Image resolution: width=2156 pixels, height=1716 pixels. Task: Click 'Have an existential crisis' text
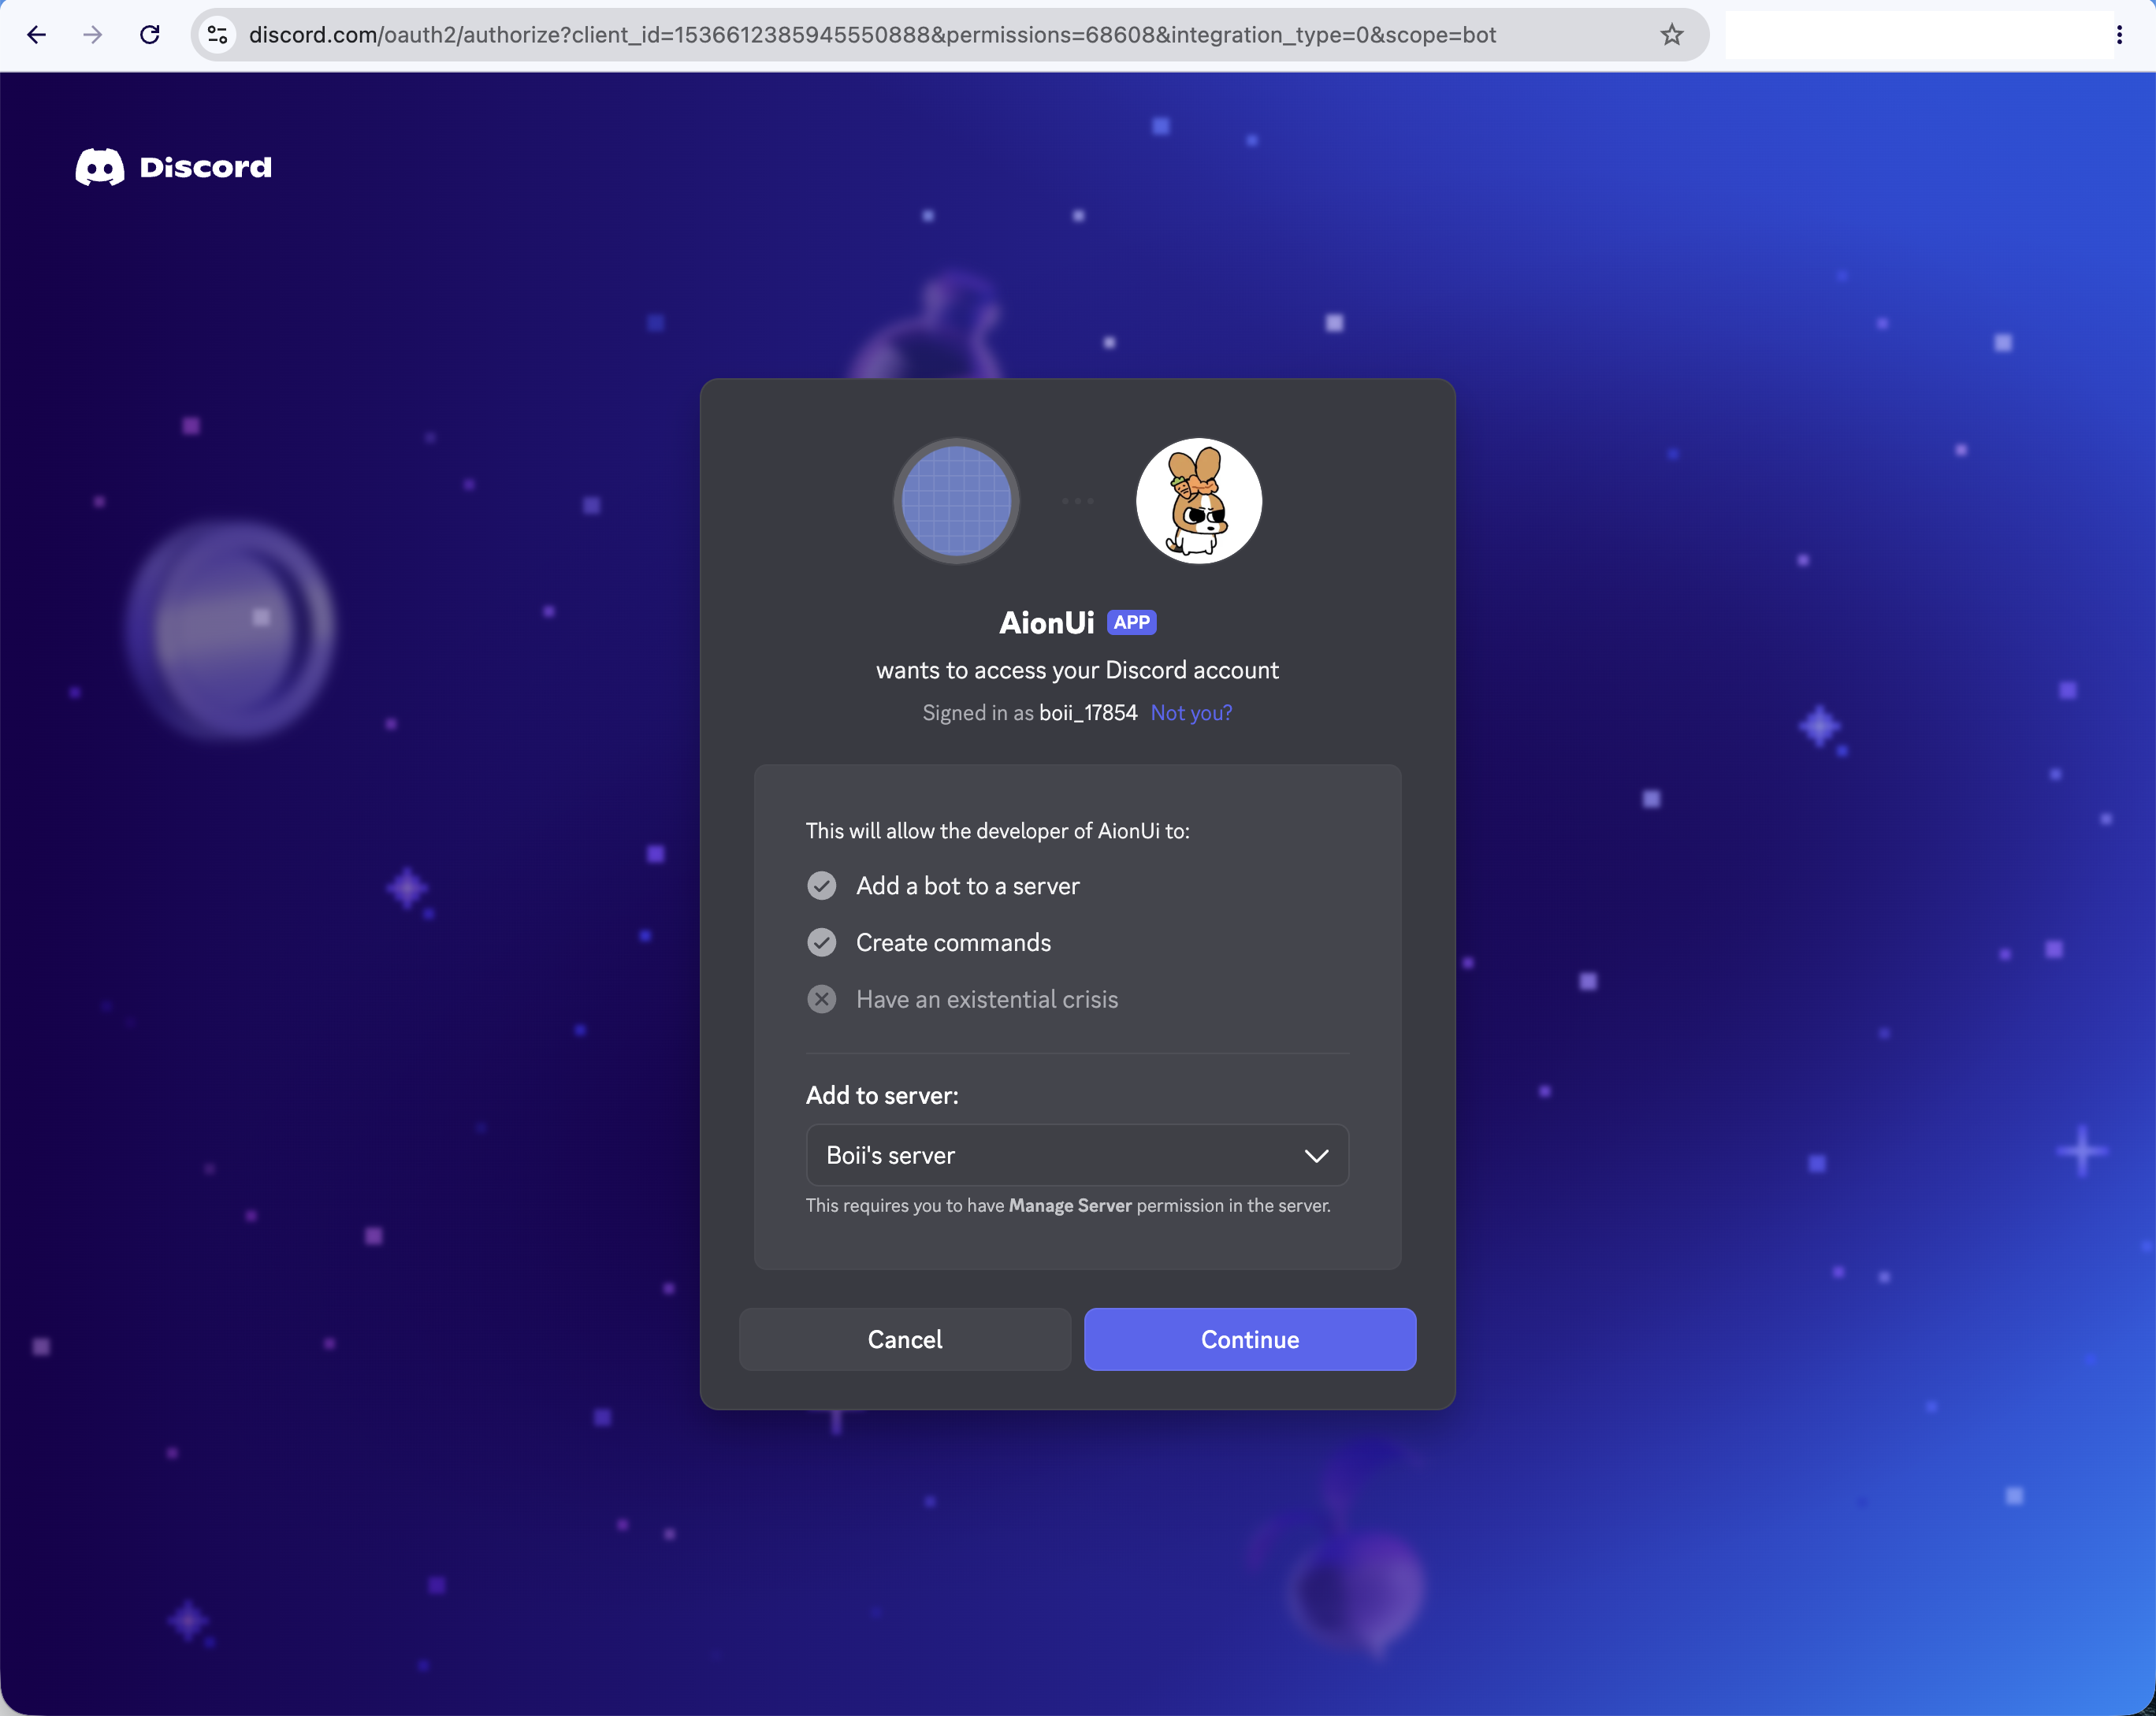point(987,1000)
